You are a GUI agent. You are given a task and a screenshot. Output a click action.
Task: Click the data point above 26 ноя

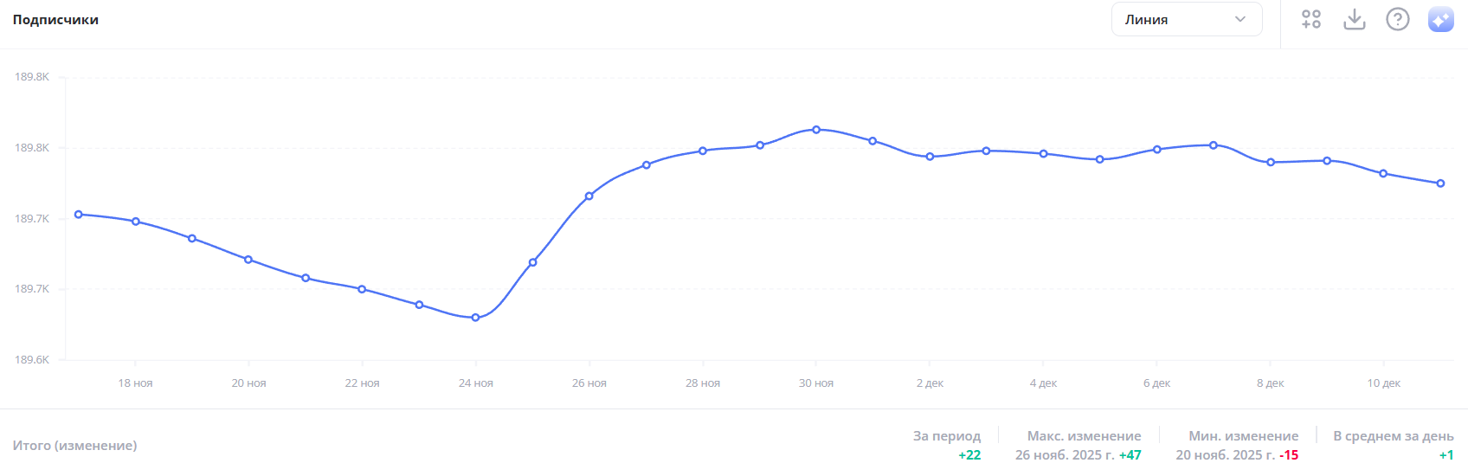589,196
